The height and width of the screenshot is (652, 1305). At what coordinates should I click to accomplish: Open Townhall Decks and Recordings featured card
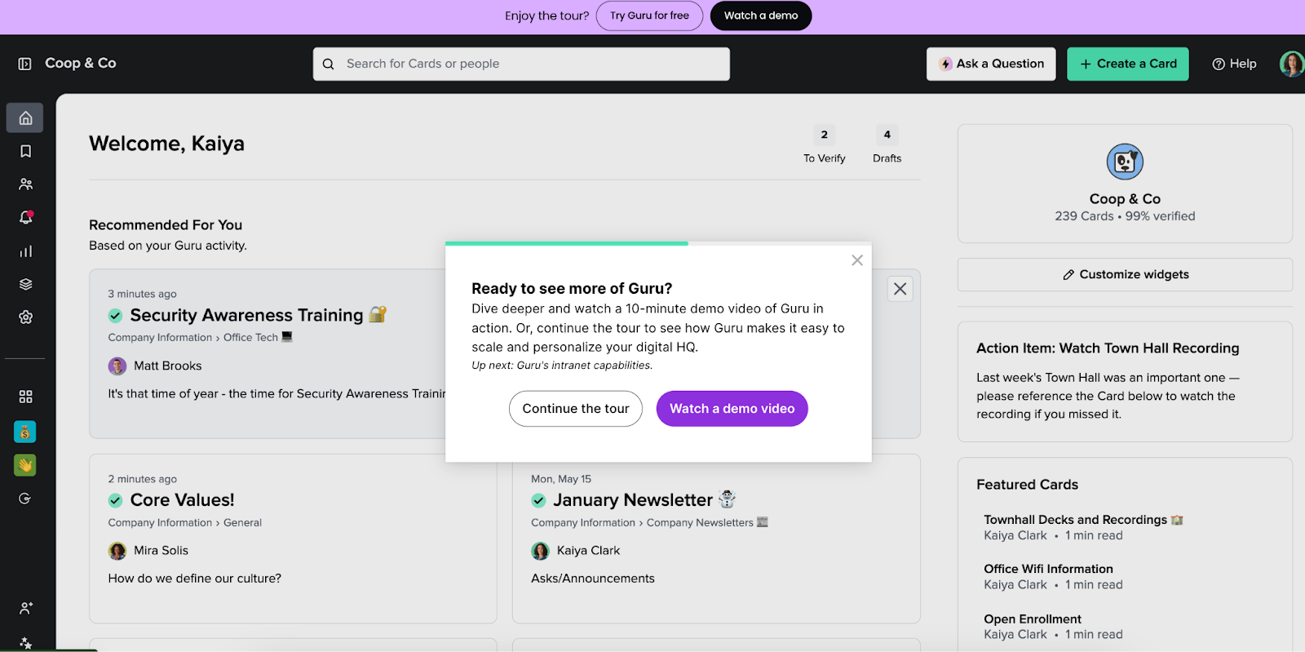(x=1075, y=520)
